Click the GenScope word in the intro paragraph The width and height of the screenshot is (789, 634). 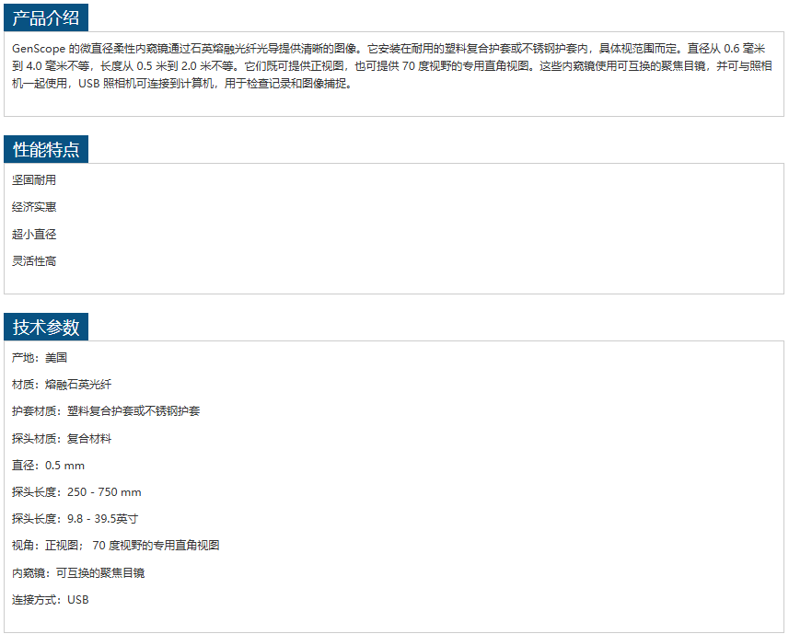pos(39,48)
